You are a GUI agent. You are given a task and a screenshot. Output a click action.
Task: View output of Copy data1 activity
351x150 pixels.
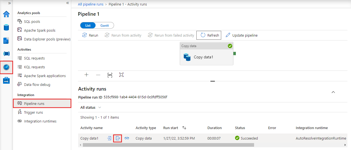118,138
